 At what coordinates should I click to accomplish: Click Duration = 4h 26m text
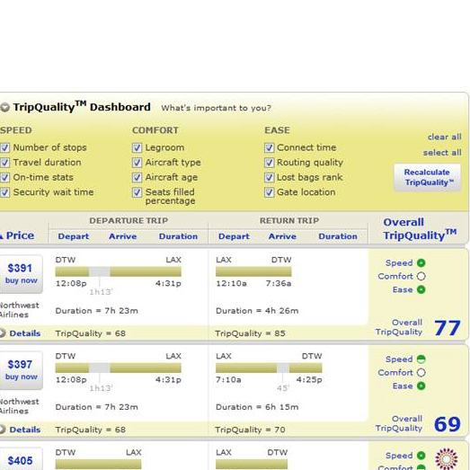257,311
